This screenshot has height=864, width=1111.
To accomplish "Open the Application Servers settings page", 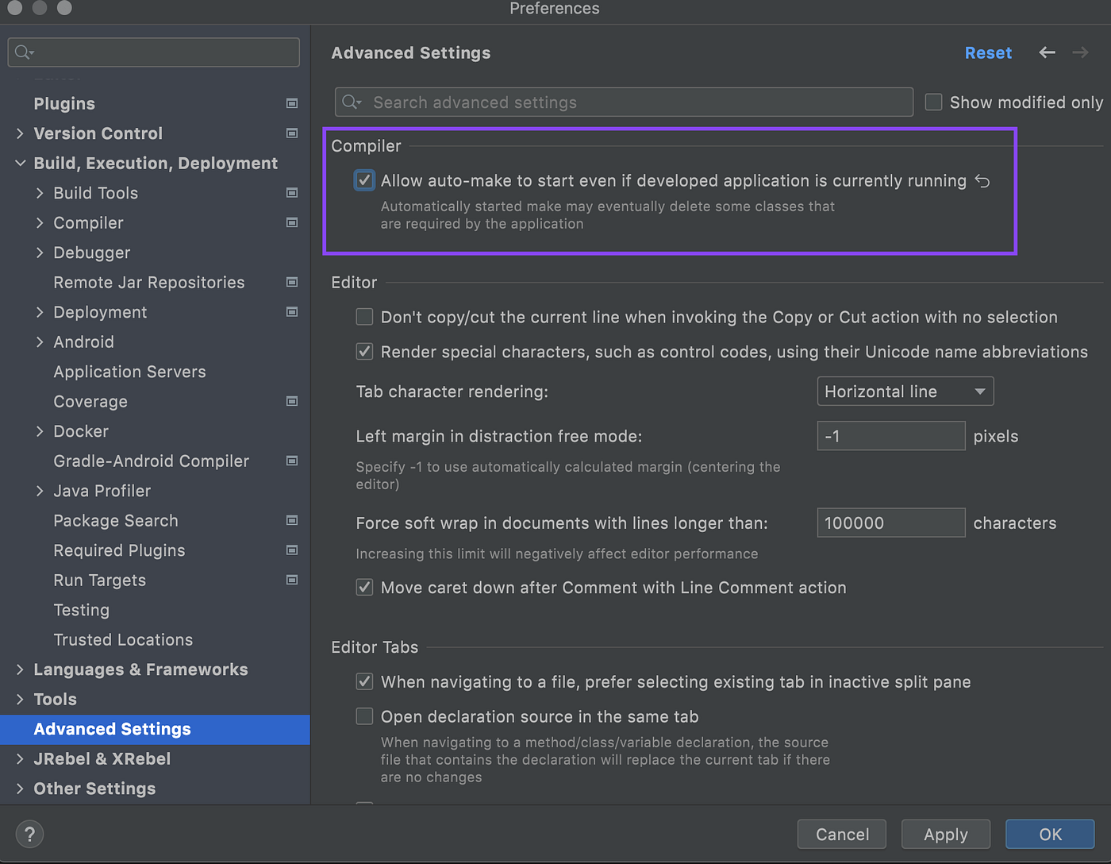I will point(129,372).
